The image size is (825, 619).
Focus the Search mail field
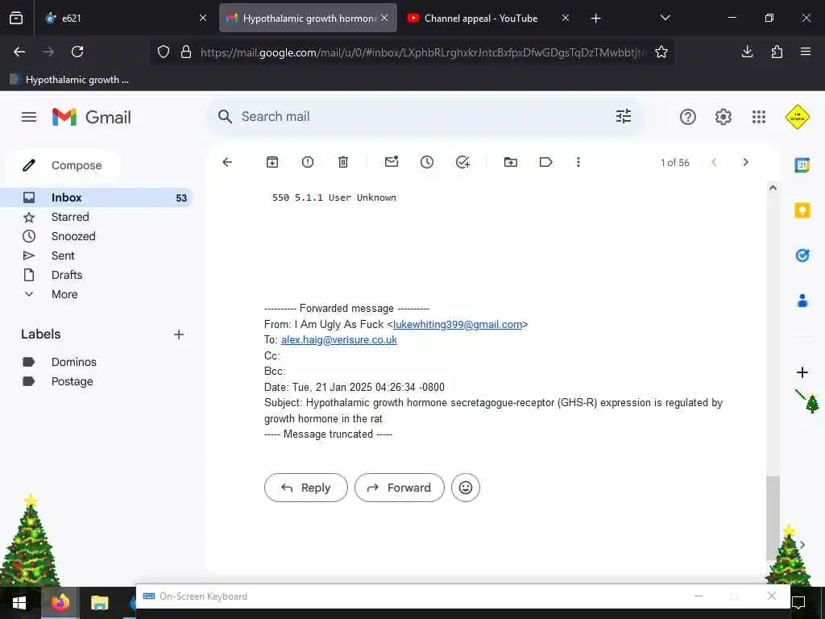pyautogui.click(x=424, y=117)
